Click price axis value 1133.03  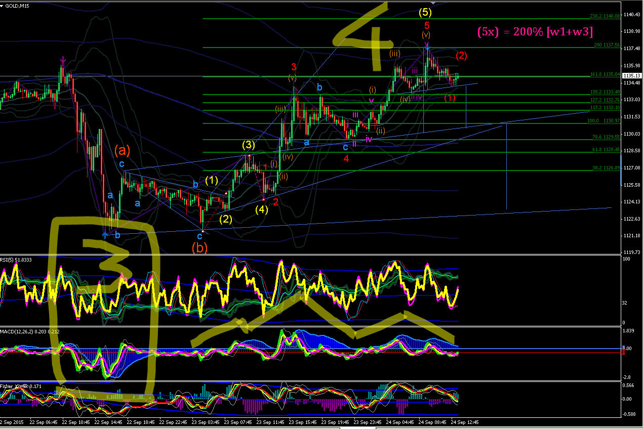pos(632,100)
